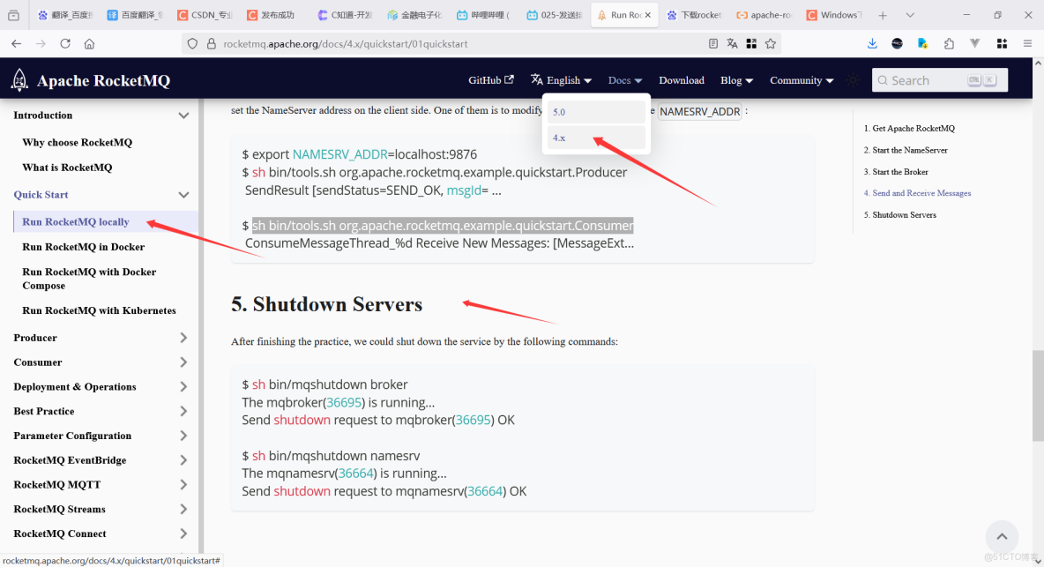Toggle the dark/light mode sun icon
Viewport: 1044px width, 567px height.
(853, 80)
